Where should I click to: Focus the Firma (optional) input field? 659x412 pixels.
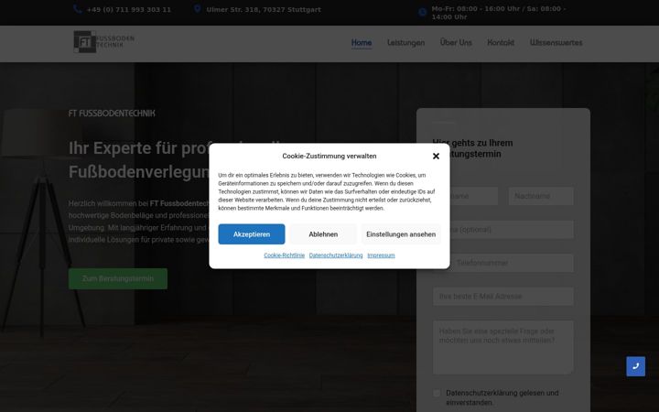[503, 230]
